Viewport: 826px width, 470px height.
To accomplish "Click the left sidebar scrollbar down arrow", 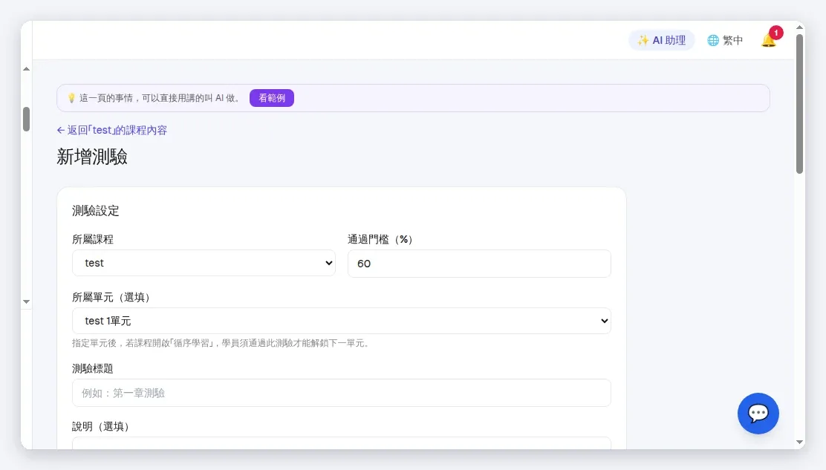I will pyautogui.click(x=26, y=302).
